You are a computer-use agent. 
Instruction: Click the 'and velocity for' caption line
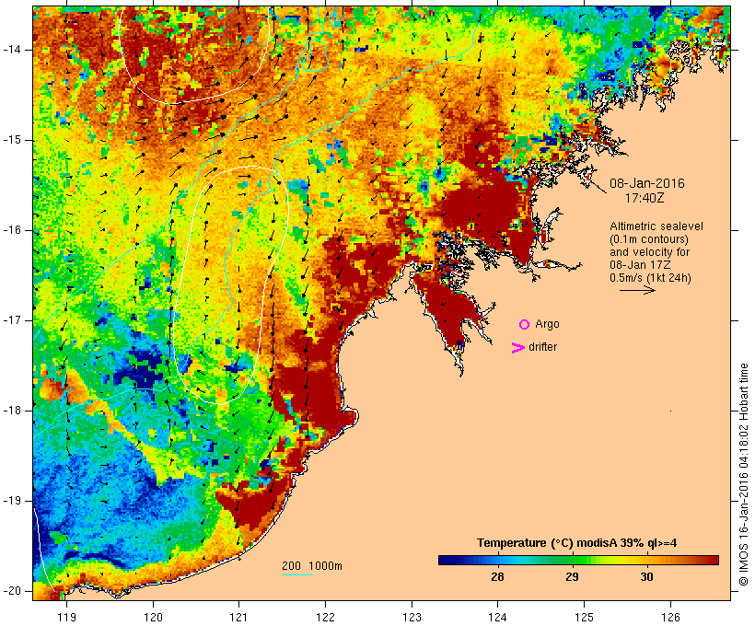[x=649, y=252]
